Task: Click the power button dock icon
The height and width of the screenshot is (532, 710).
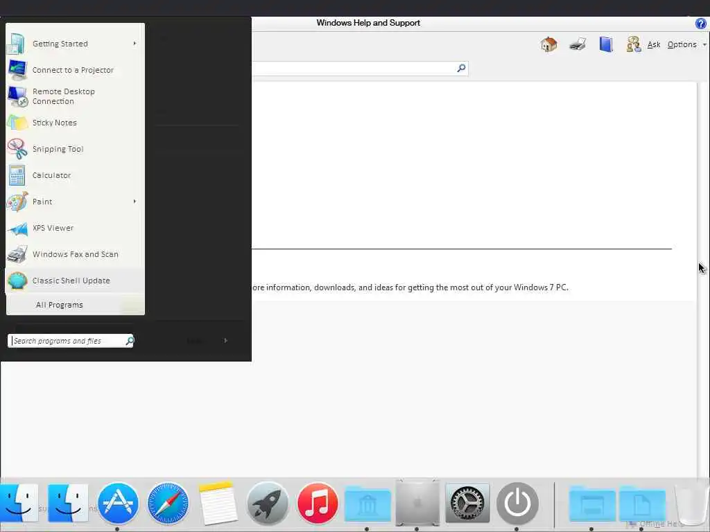Action: [x=517, y=503]
